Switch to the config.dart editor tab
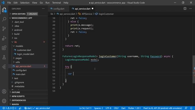The height and width of the screenshot is (110, 195). click(59, 9)
